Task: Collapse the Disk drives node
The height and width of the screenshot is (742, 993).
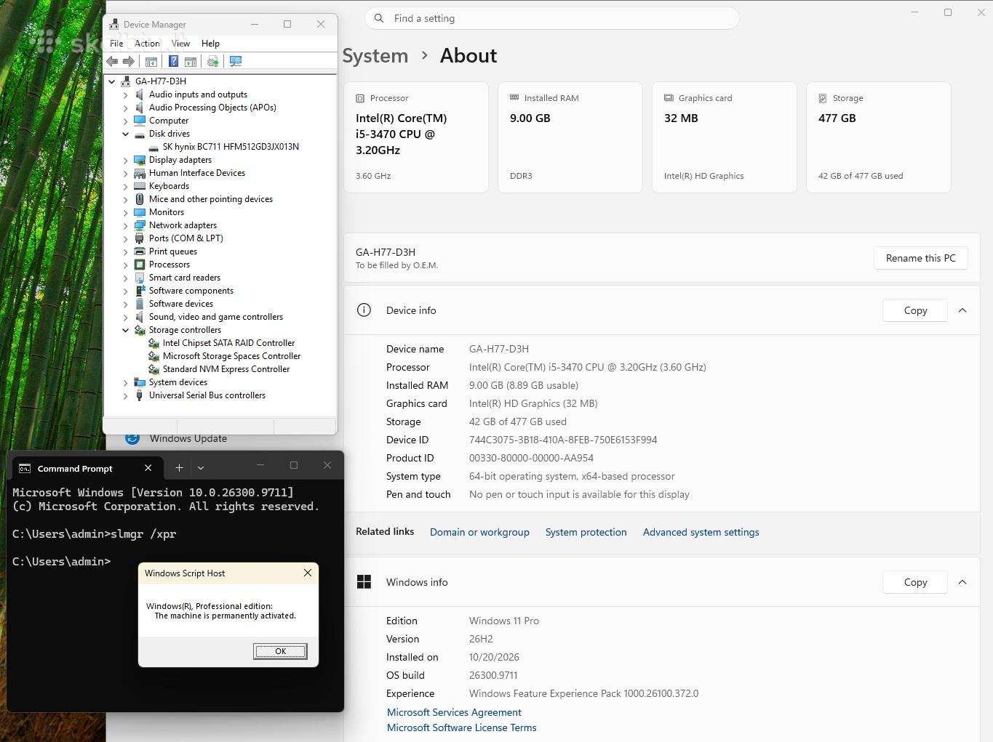Action: point(126,134)
